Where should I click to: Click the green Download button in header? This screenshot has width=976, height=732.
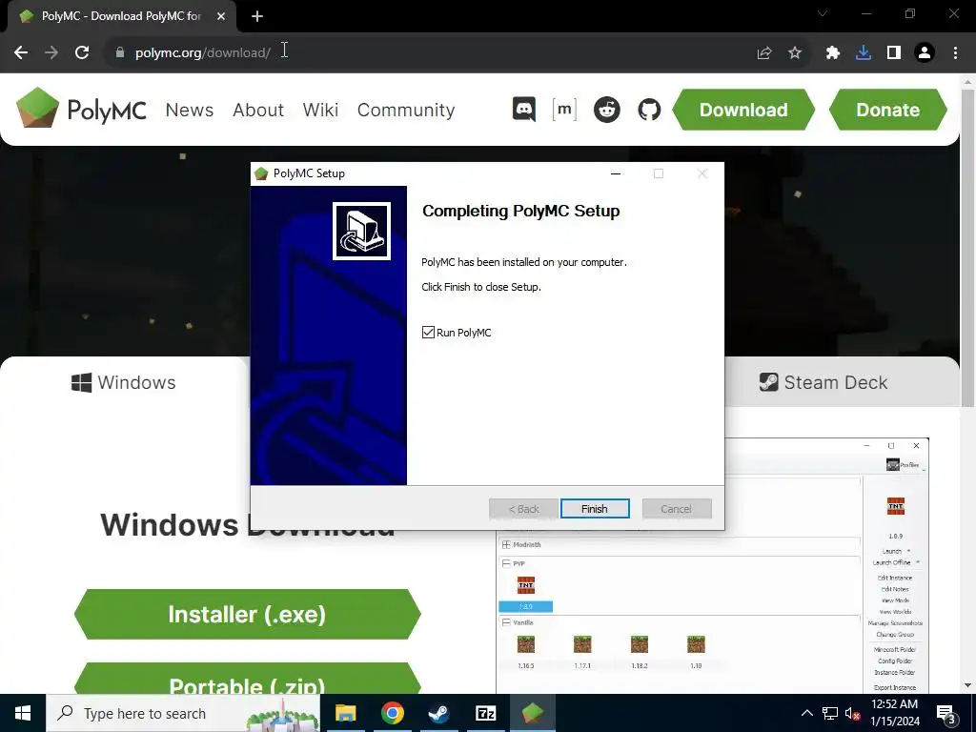(x=743, y=110)
